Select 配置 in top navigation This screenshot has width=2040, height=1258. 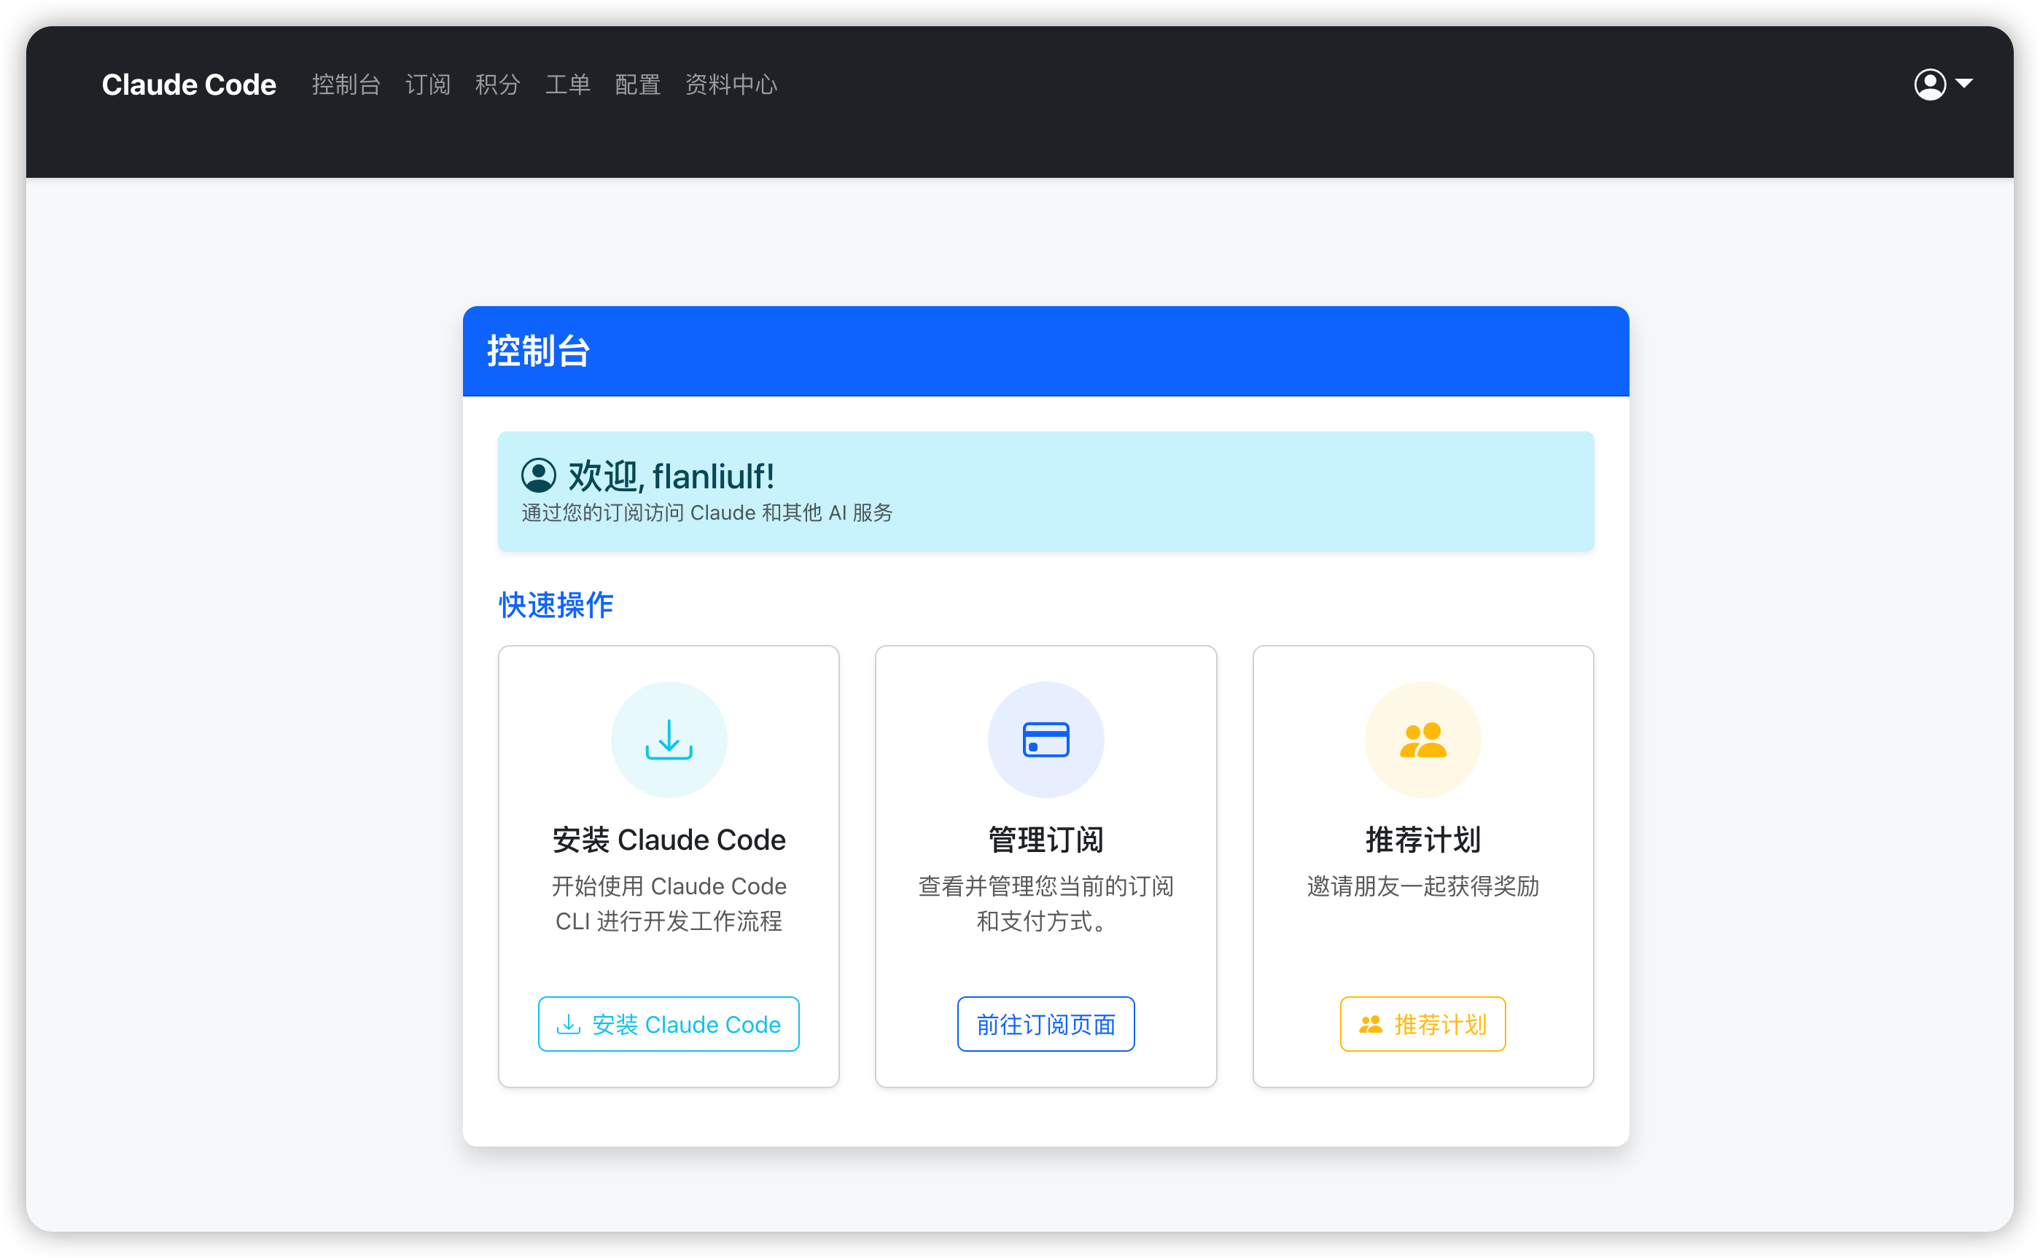tap(637, 85)
